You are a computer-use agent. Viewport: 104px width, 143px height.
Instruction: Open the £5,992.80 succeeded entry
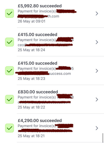point(40,6)
